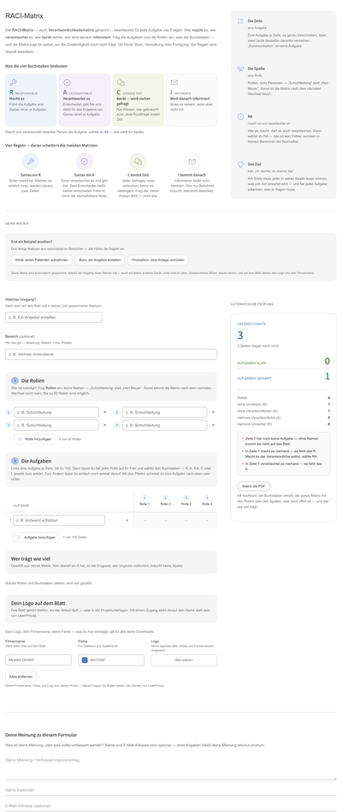Focus the 'Welcher Vorgang?' input field
This screenshot has height=812, width=342.
[x=54, y=318]
